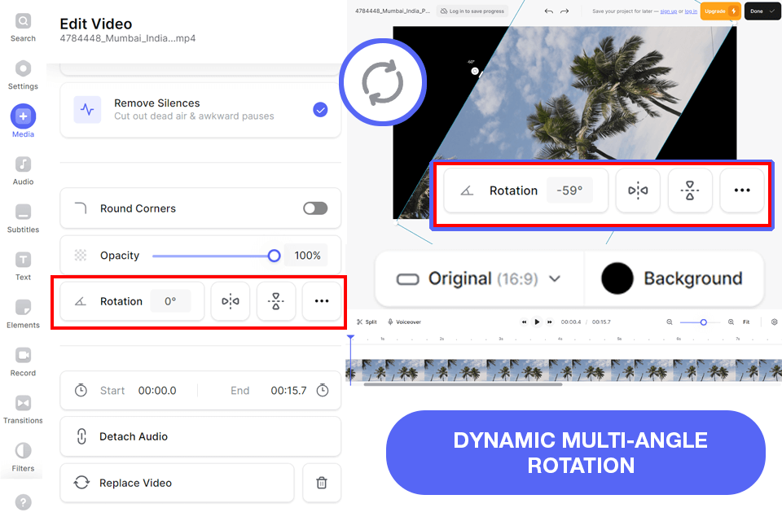Click the Detach Audio button

pyautogui.click(x=200, y=436)
